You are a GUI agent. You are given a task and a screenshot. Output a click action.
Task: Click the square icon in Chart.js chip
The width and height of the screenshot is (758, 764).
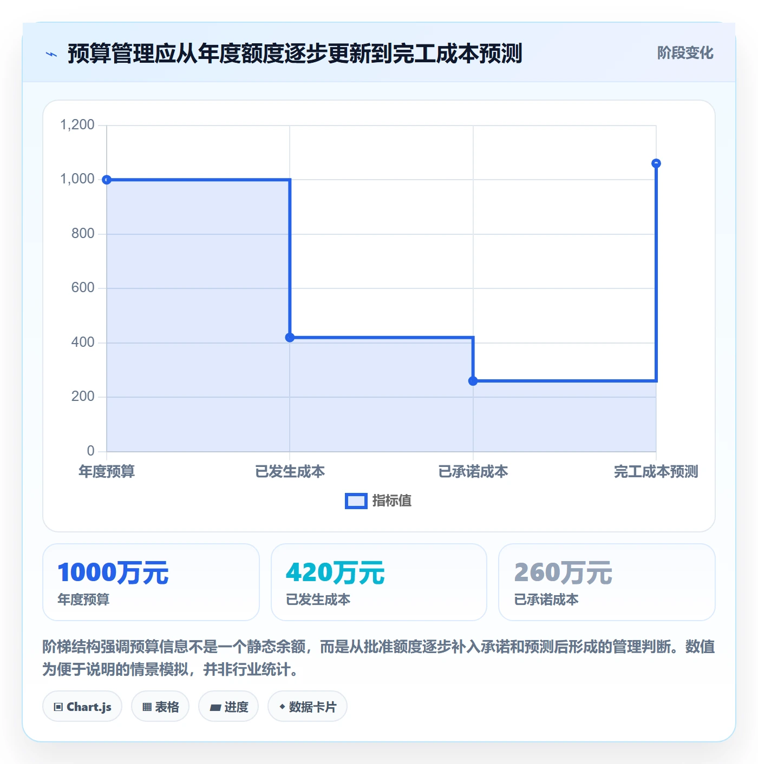click(58, 707)
